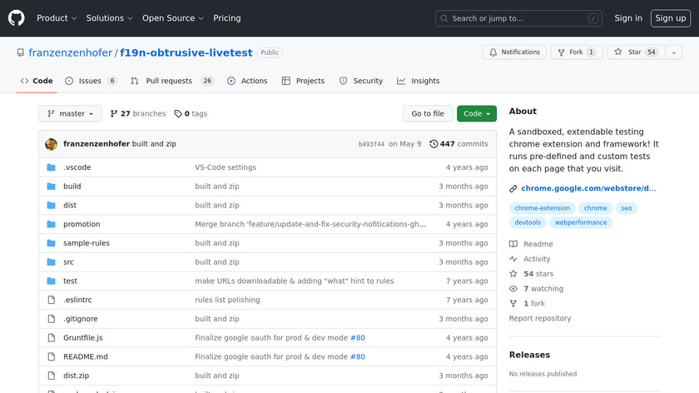
Task: Click the commits history clock icon
Action: click(434, 144)
